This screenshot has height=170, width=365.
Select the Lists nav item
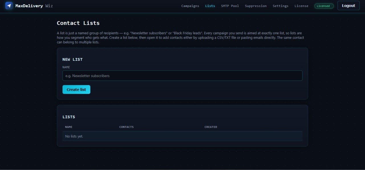pyautogui.click(x=210, y=6)
